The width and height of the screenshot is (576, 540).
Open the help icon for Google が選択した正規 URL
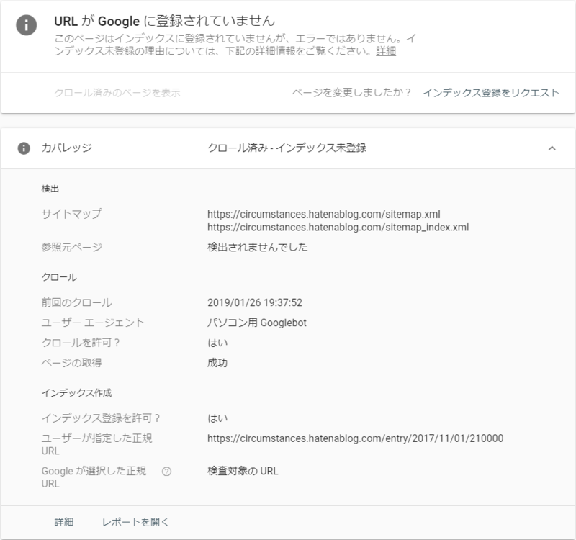pyautogui.click(x=166, y=472)
